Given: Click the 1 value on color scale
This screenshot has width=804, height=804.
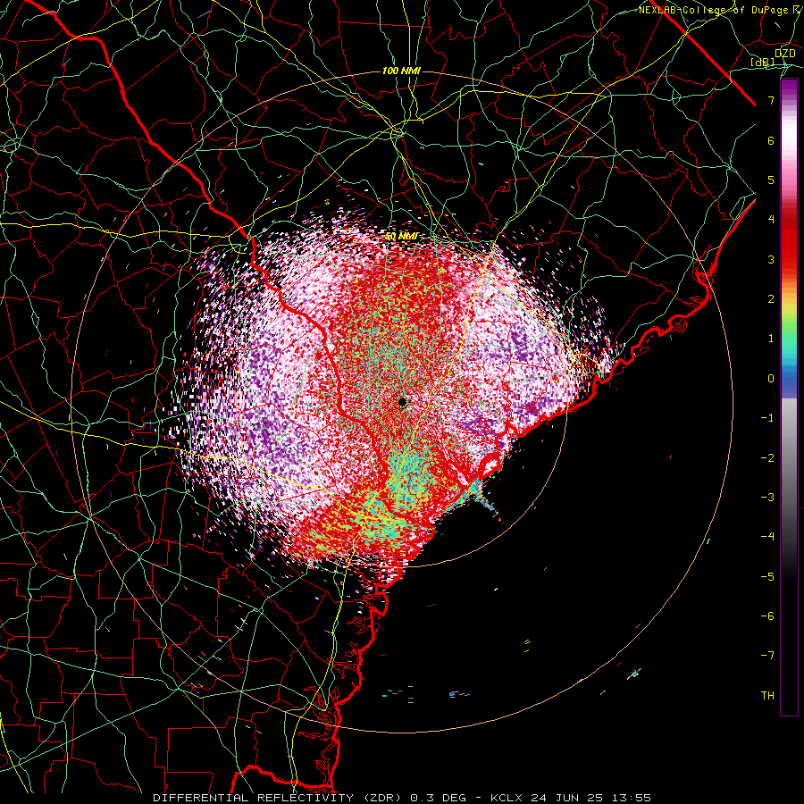Looking at the screenshot, I should coord(771,339).
